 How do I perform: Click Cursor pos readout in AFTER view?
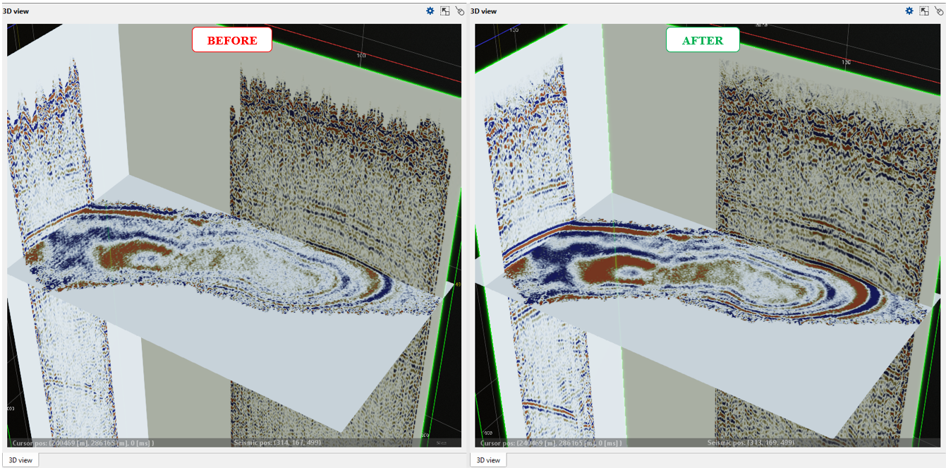point(551,443)
